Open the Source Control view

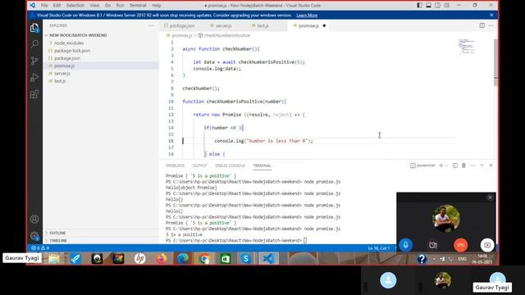click(x=34, y=61)
